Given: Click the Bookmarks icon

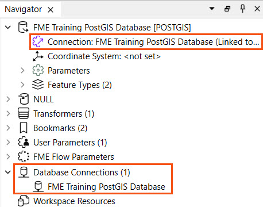Looking at the screenshot, I should [x=24, y=128].
